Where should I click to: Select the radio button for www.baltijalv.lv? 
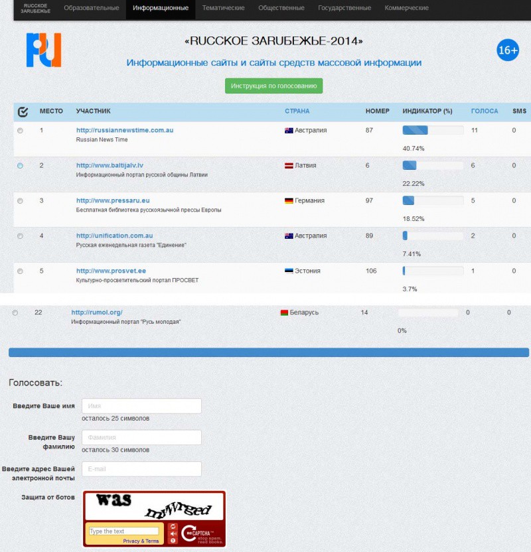click(20, 166)
